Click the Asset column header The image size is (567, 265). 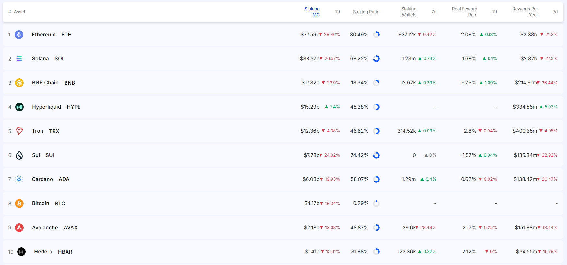point(19,12)
